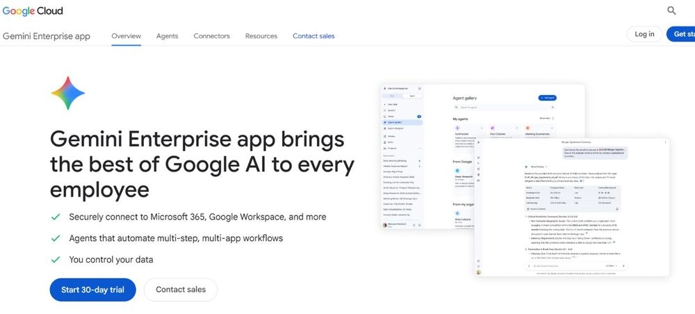Click the colorful Gemini star logo
Screen dimensions: 695x314
(68, 93)
